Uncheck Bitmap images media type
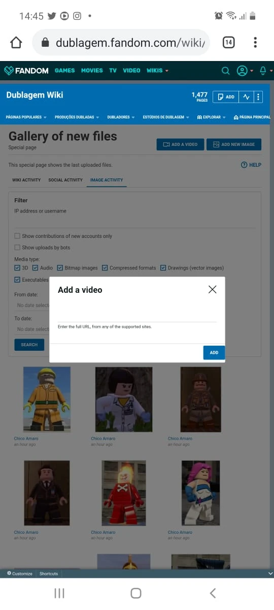Image resolution: width=274 pixels, height=610 pixels. click(60, 268)
